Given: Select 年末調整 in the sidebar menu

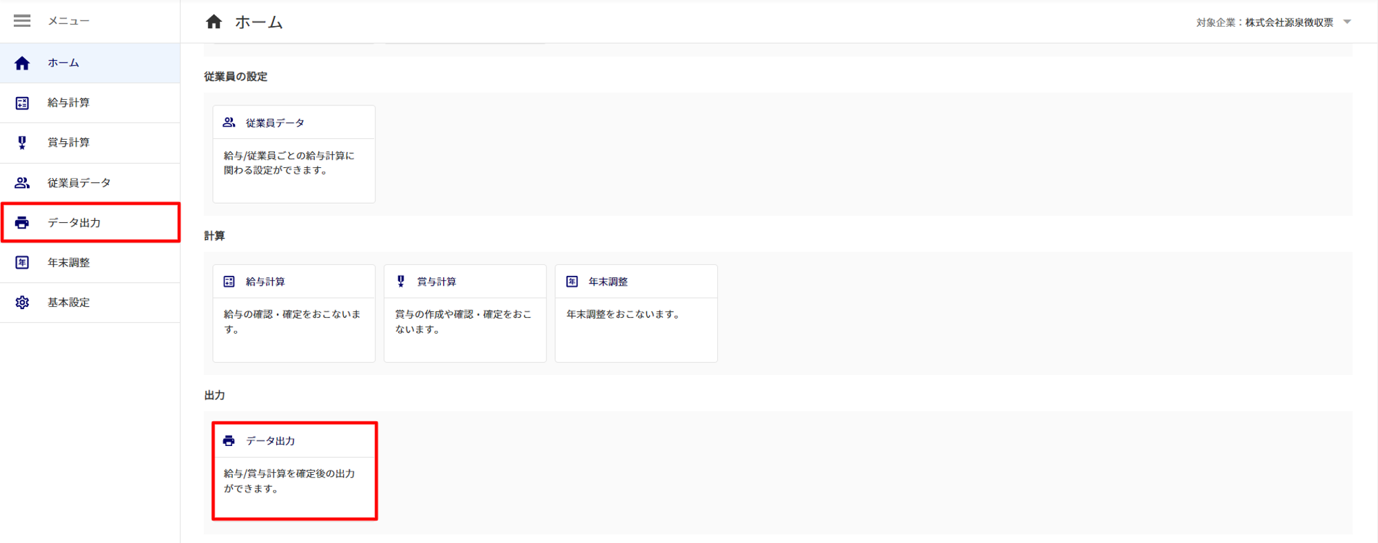Looking at the screenshot, I should pos(90,263).
